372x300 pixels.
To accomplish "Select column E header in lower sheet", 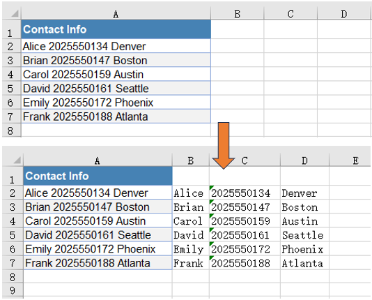I will click(350, 160).
